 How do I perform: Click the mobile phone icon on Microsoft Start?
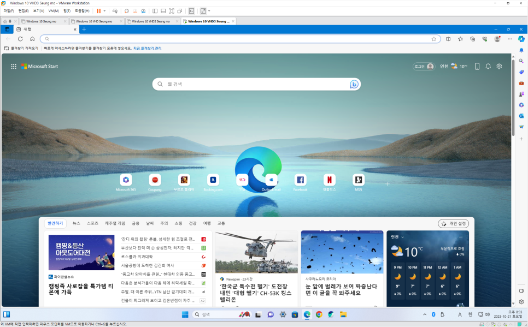[x=477, y=66]
